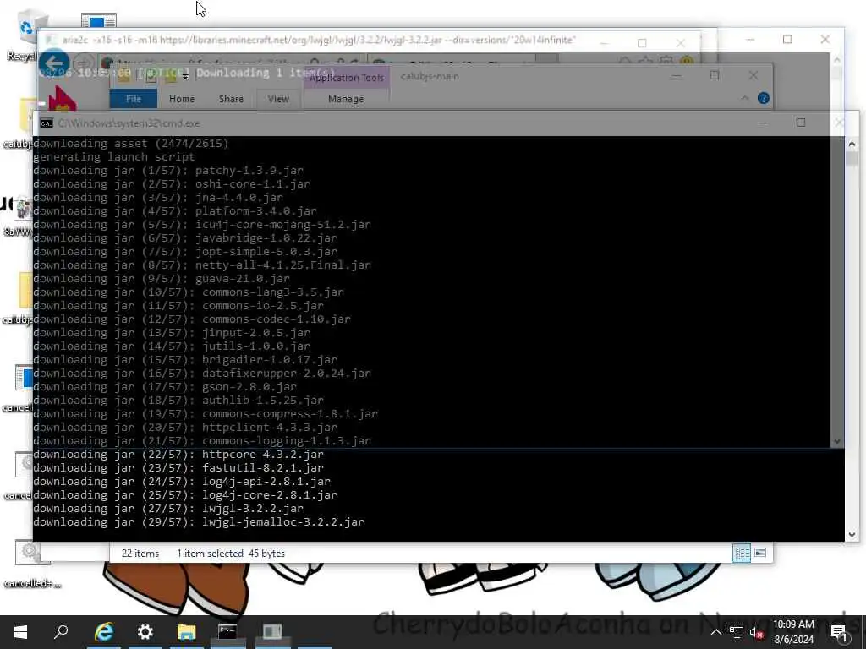Maximize the cmd.exe window
This screenshot has width=866, height=649.
801,123
